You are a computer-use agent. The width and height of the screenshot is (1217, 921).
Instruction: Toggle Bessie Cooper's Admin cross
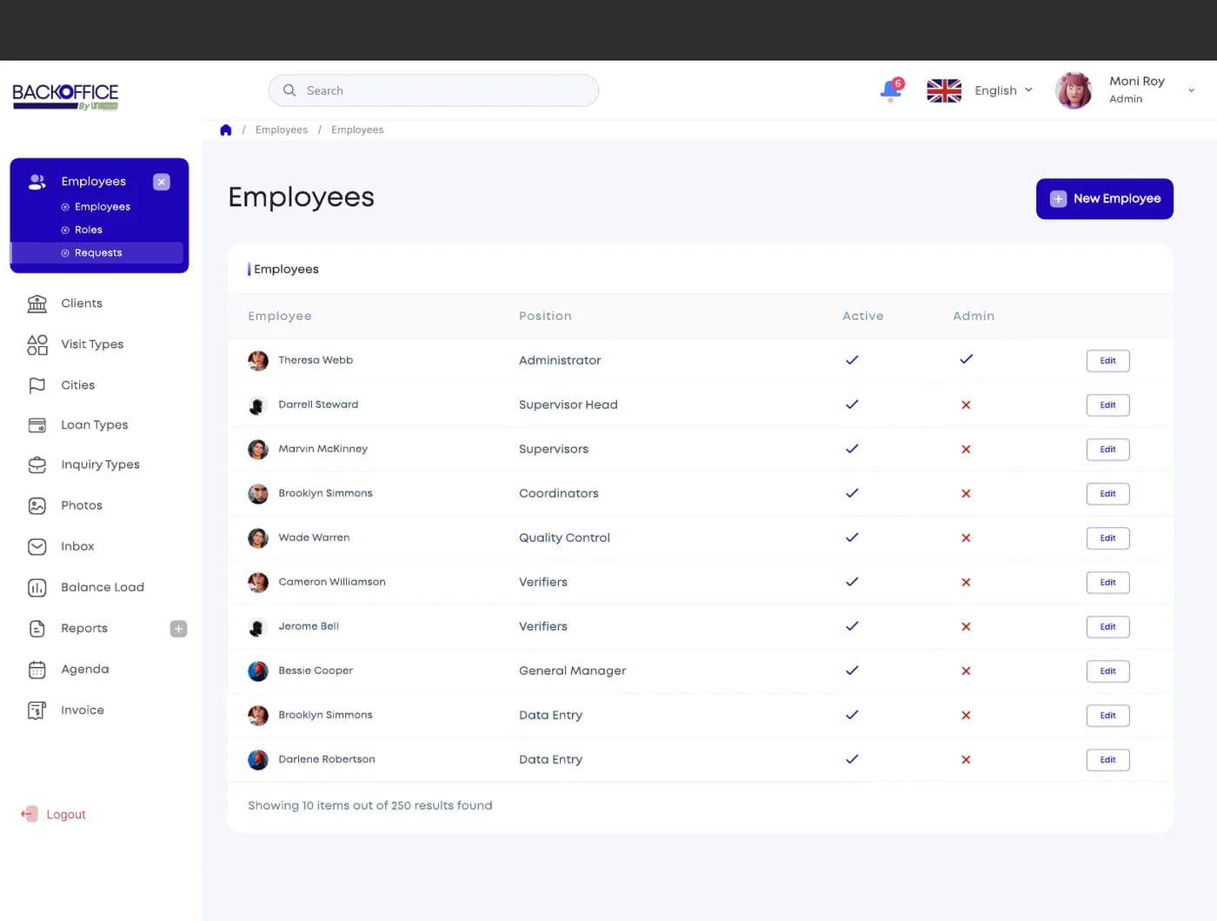click(x=966, y=671)
